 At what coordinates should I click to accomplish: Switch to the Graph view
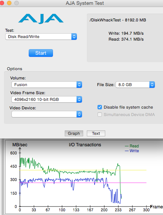[74, 133]
